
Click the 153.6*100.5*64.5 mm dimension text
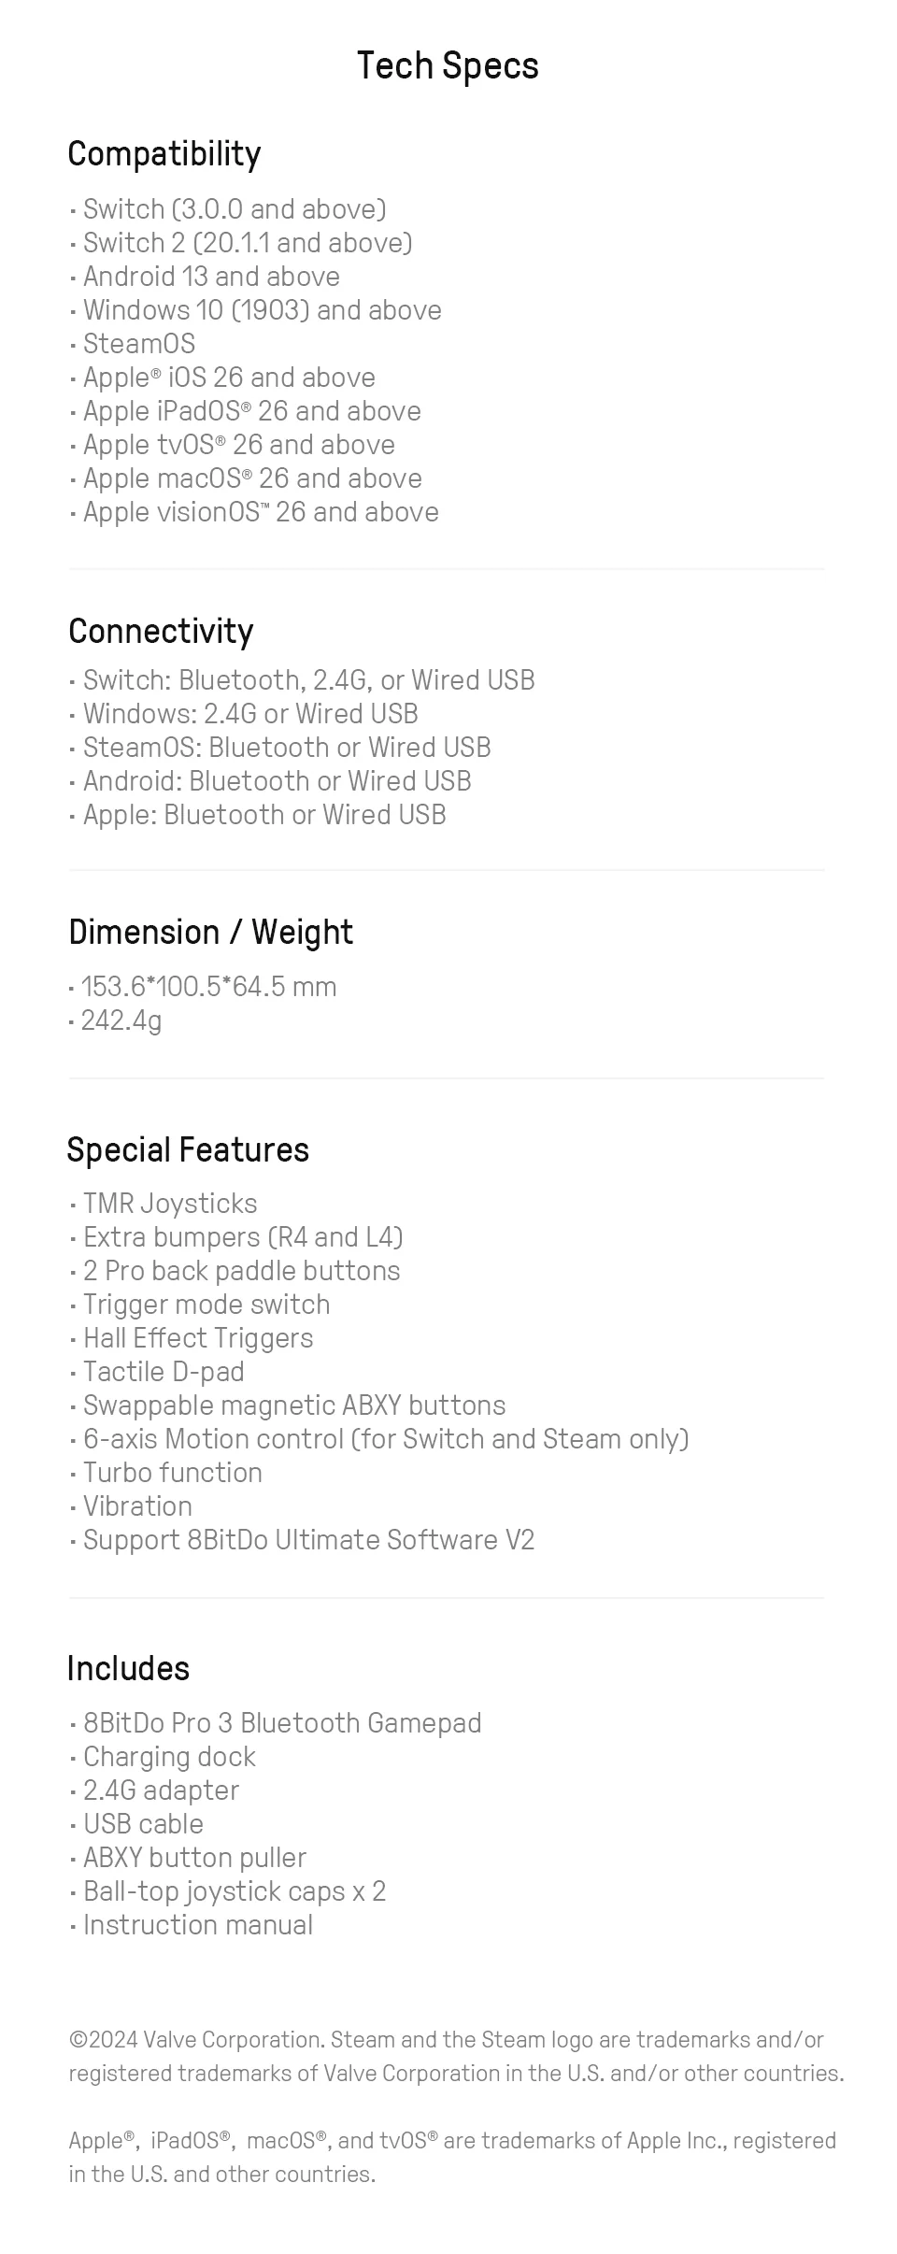[x=208, y=987]
